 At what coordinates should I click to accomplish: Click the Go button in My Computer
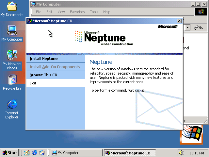(x=199, y=27)
